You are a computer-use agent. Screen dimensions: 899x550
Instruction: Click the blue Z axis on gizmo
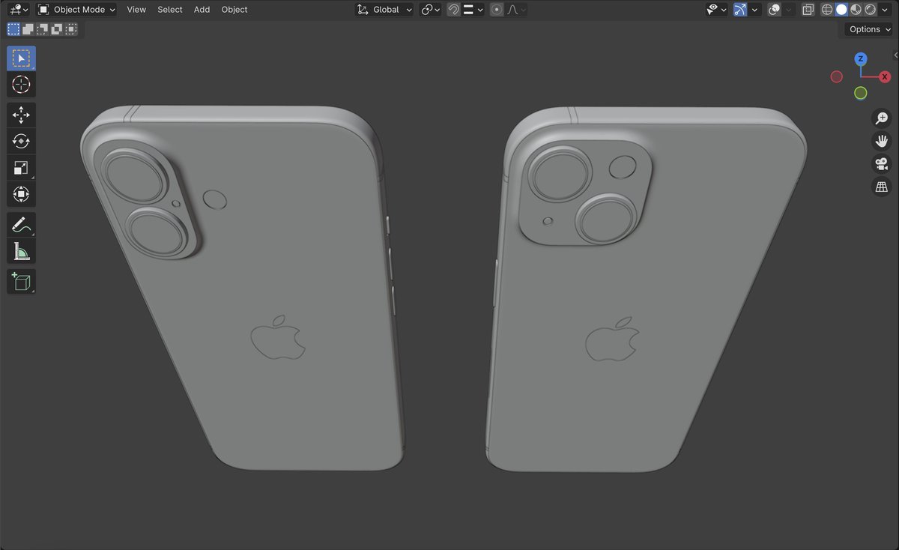pos(861,58)
